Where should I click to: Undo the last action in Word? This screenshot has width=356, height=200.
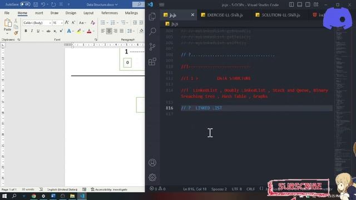[43, 4]
